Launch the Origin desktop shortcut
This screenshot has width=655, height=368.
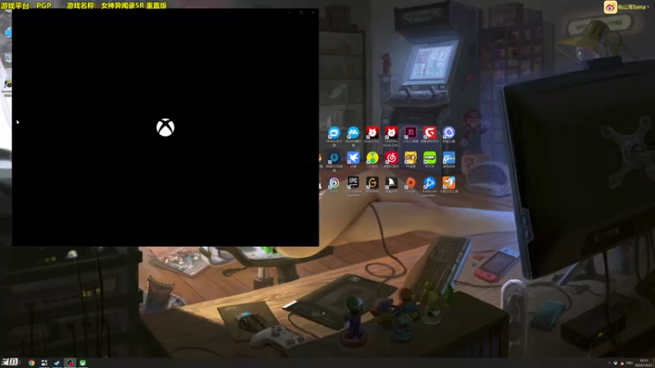click(x=411, y=182)
